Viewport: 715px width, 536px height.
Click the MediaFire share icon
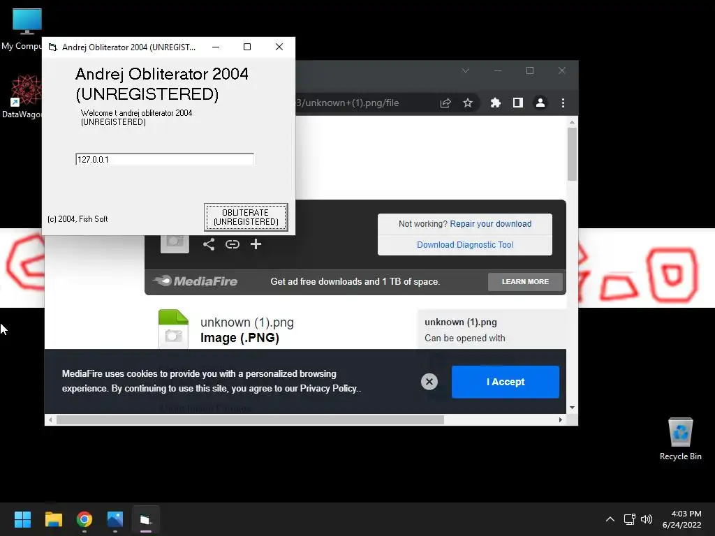[209, 244]
